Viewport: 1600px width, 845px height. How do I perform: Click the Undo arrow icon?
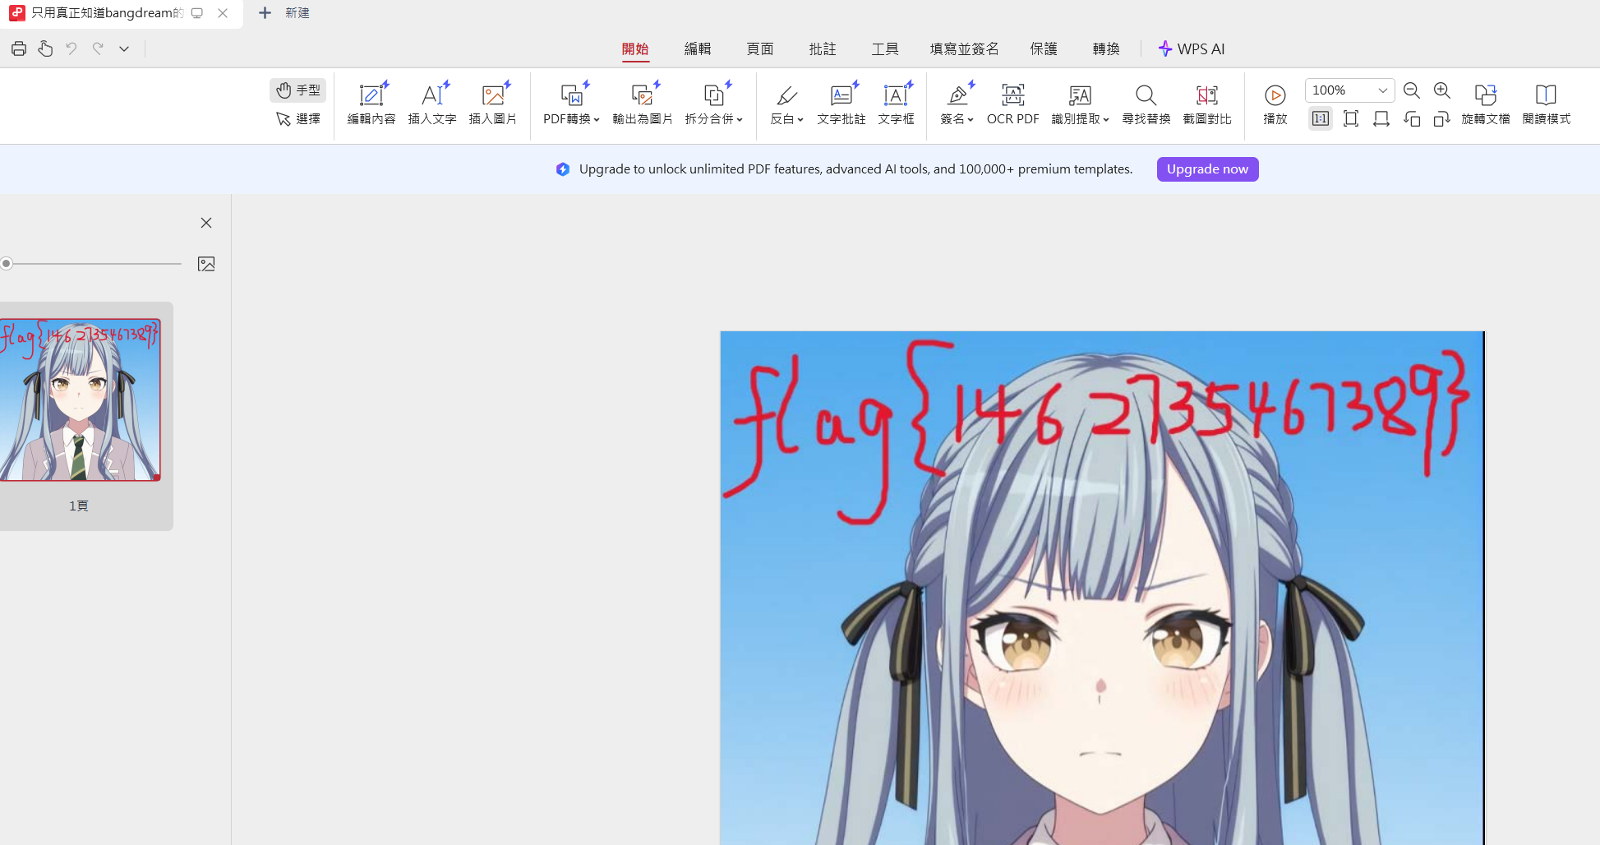[71, 48]
